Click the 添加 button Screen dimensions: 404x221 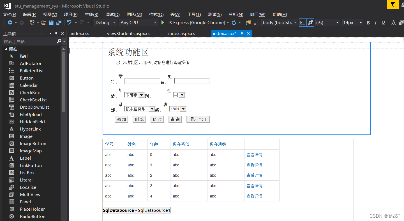click(x=121, y=119)
